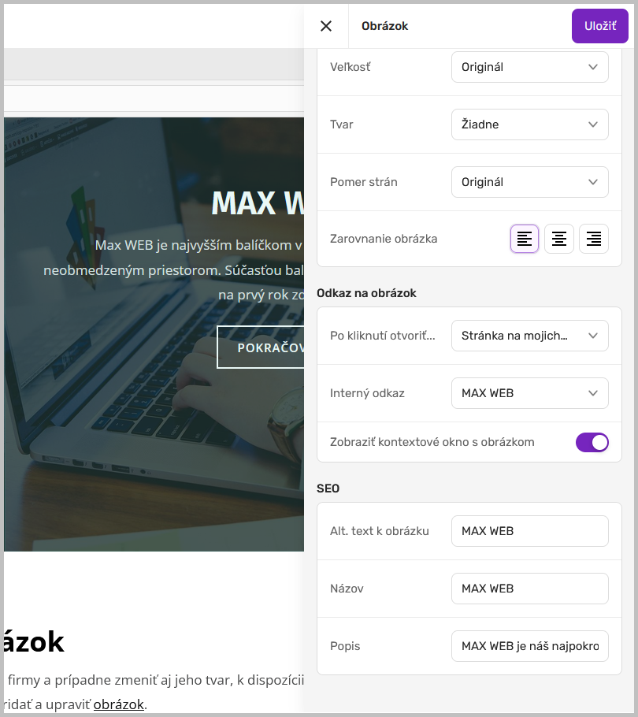Click the chevron arrow in the Veľkosť field
The image size is (638, 717).
pyautogui.click(x=593, y=67)
